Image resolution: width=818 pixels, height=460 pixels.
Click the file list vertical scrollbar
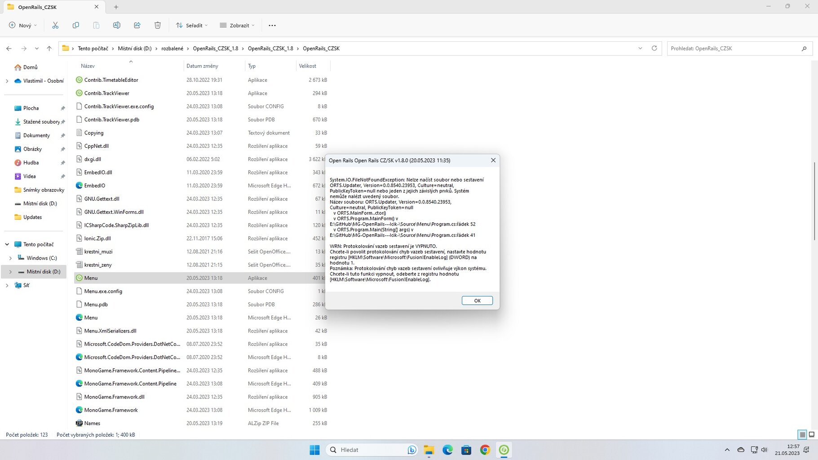pyautogui.click(x=814, y=201)
